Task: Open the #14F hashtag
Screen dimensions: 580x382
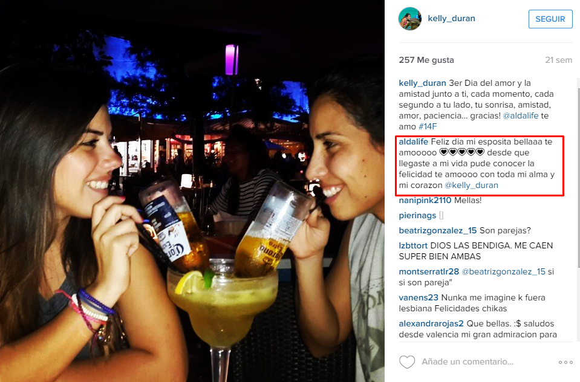Action: point(428,126)
